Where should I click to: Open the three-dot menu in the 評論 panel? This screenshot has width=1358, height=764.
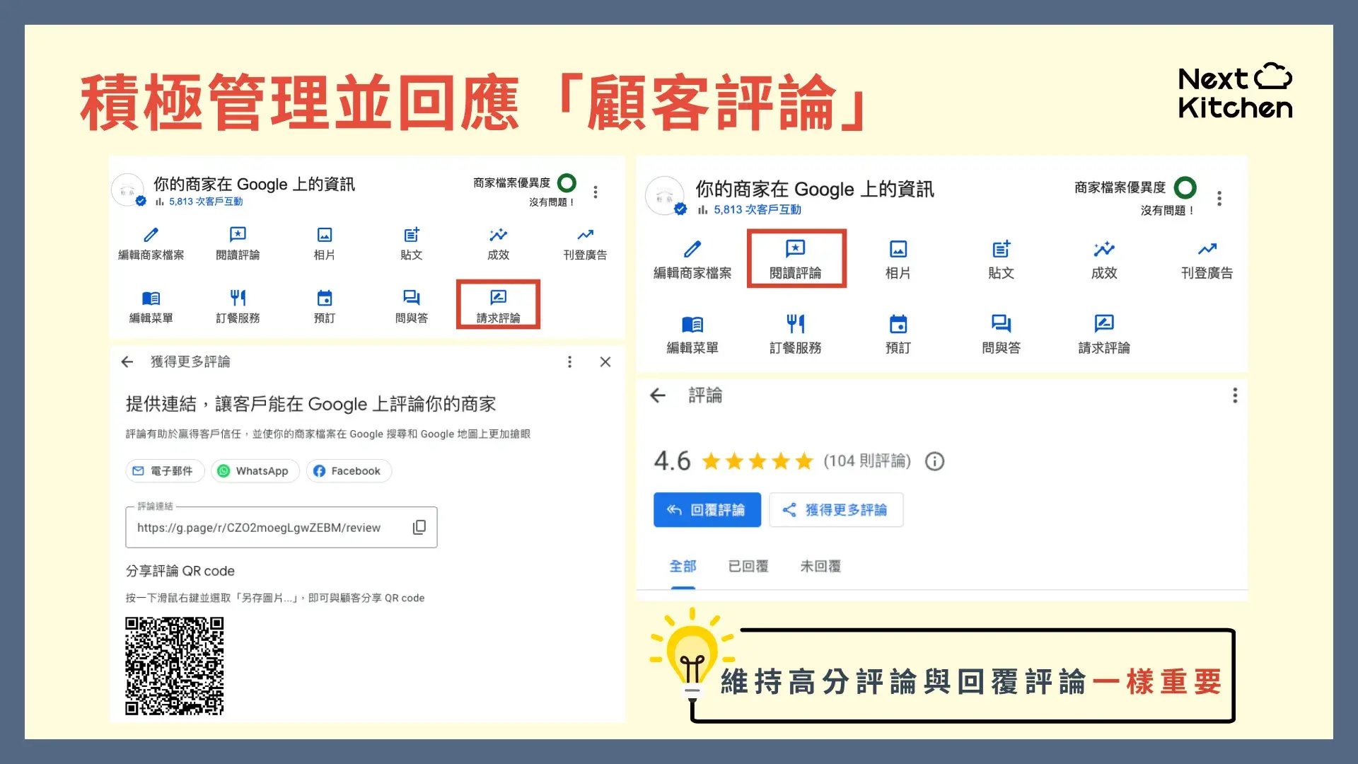(1234, 395)
